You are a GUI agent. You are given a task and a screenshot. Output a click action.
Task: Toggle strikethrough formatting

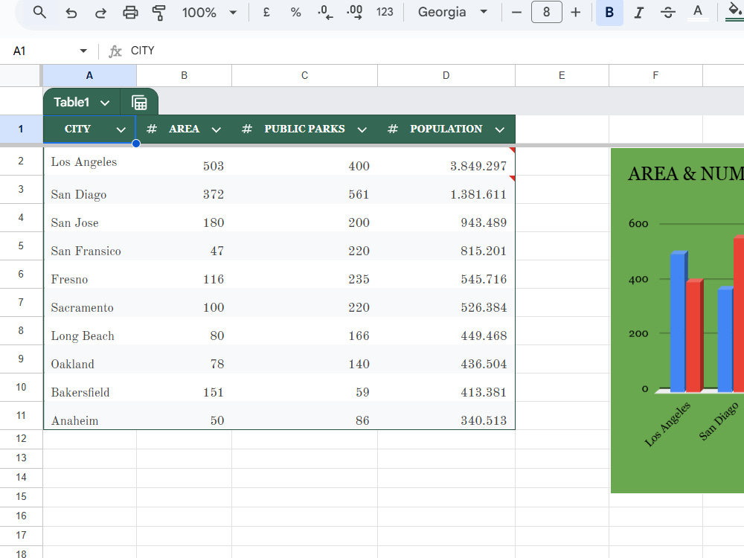pos(668,13)
